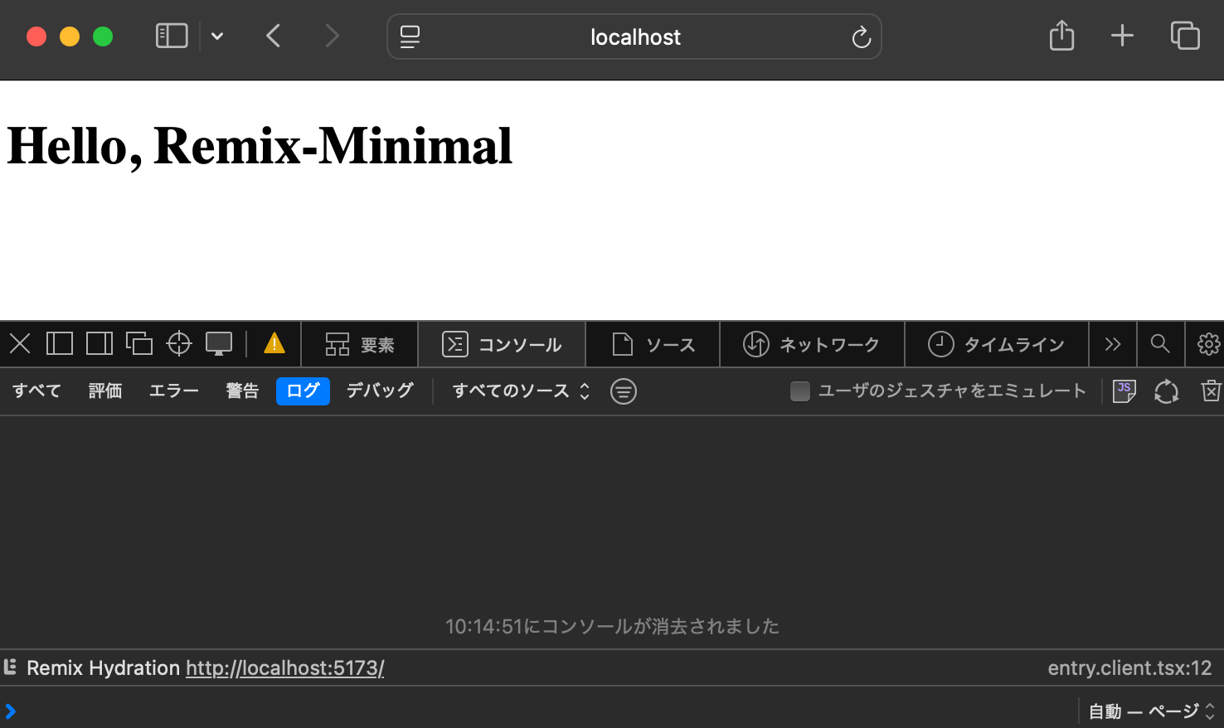Focus the localhost address bar
The width and height of the screenshot is (1224, 728).
[x=634, y=36]
